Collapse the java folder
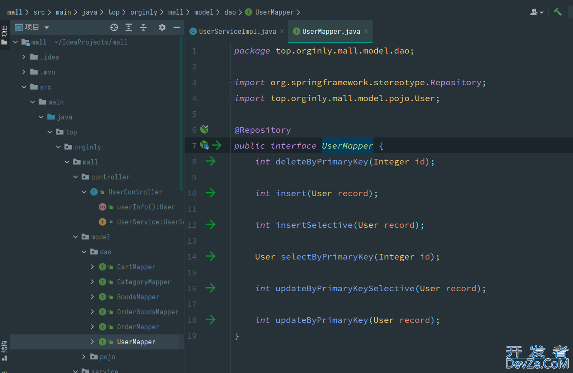573x373 pixels. (x=41, y=117)
